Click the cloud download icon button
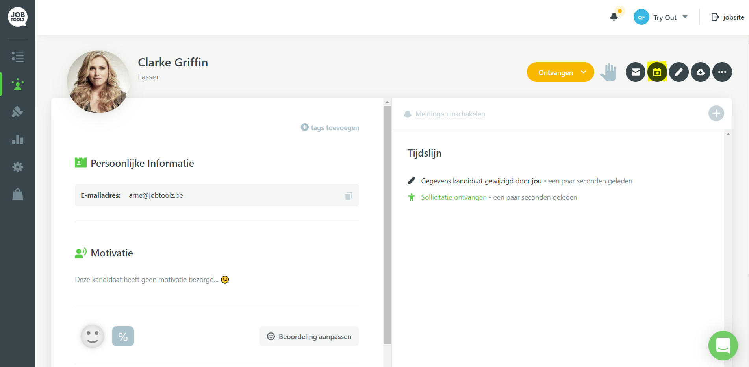 tap(700, 72)
